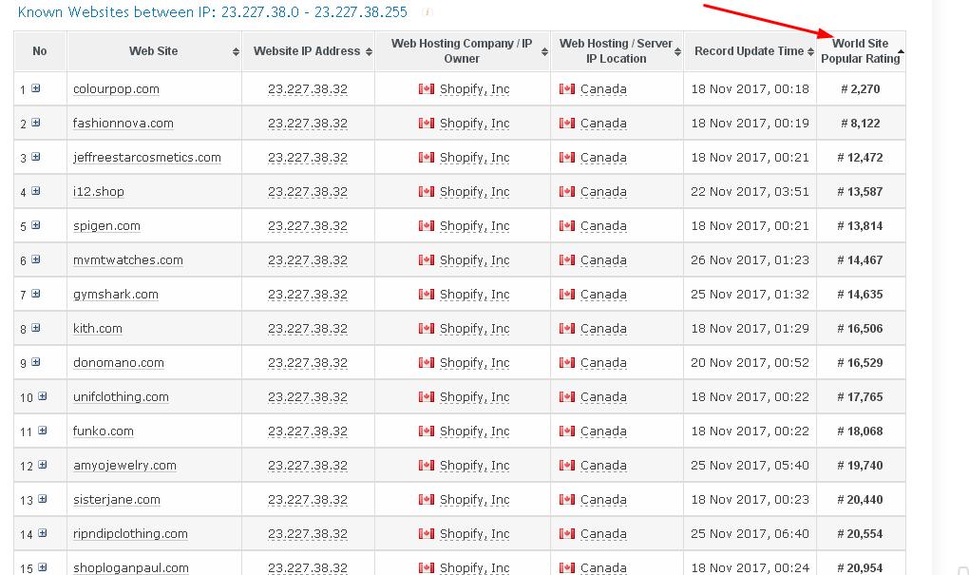The image size is (969, 575).
Task: Click plus icon next to row 4
Action: pos(36,191)
